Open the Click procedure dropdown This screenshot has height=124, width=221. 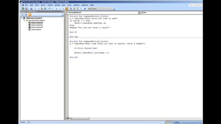[172, 12]
